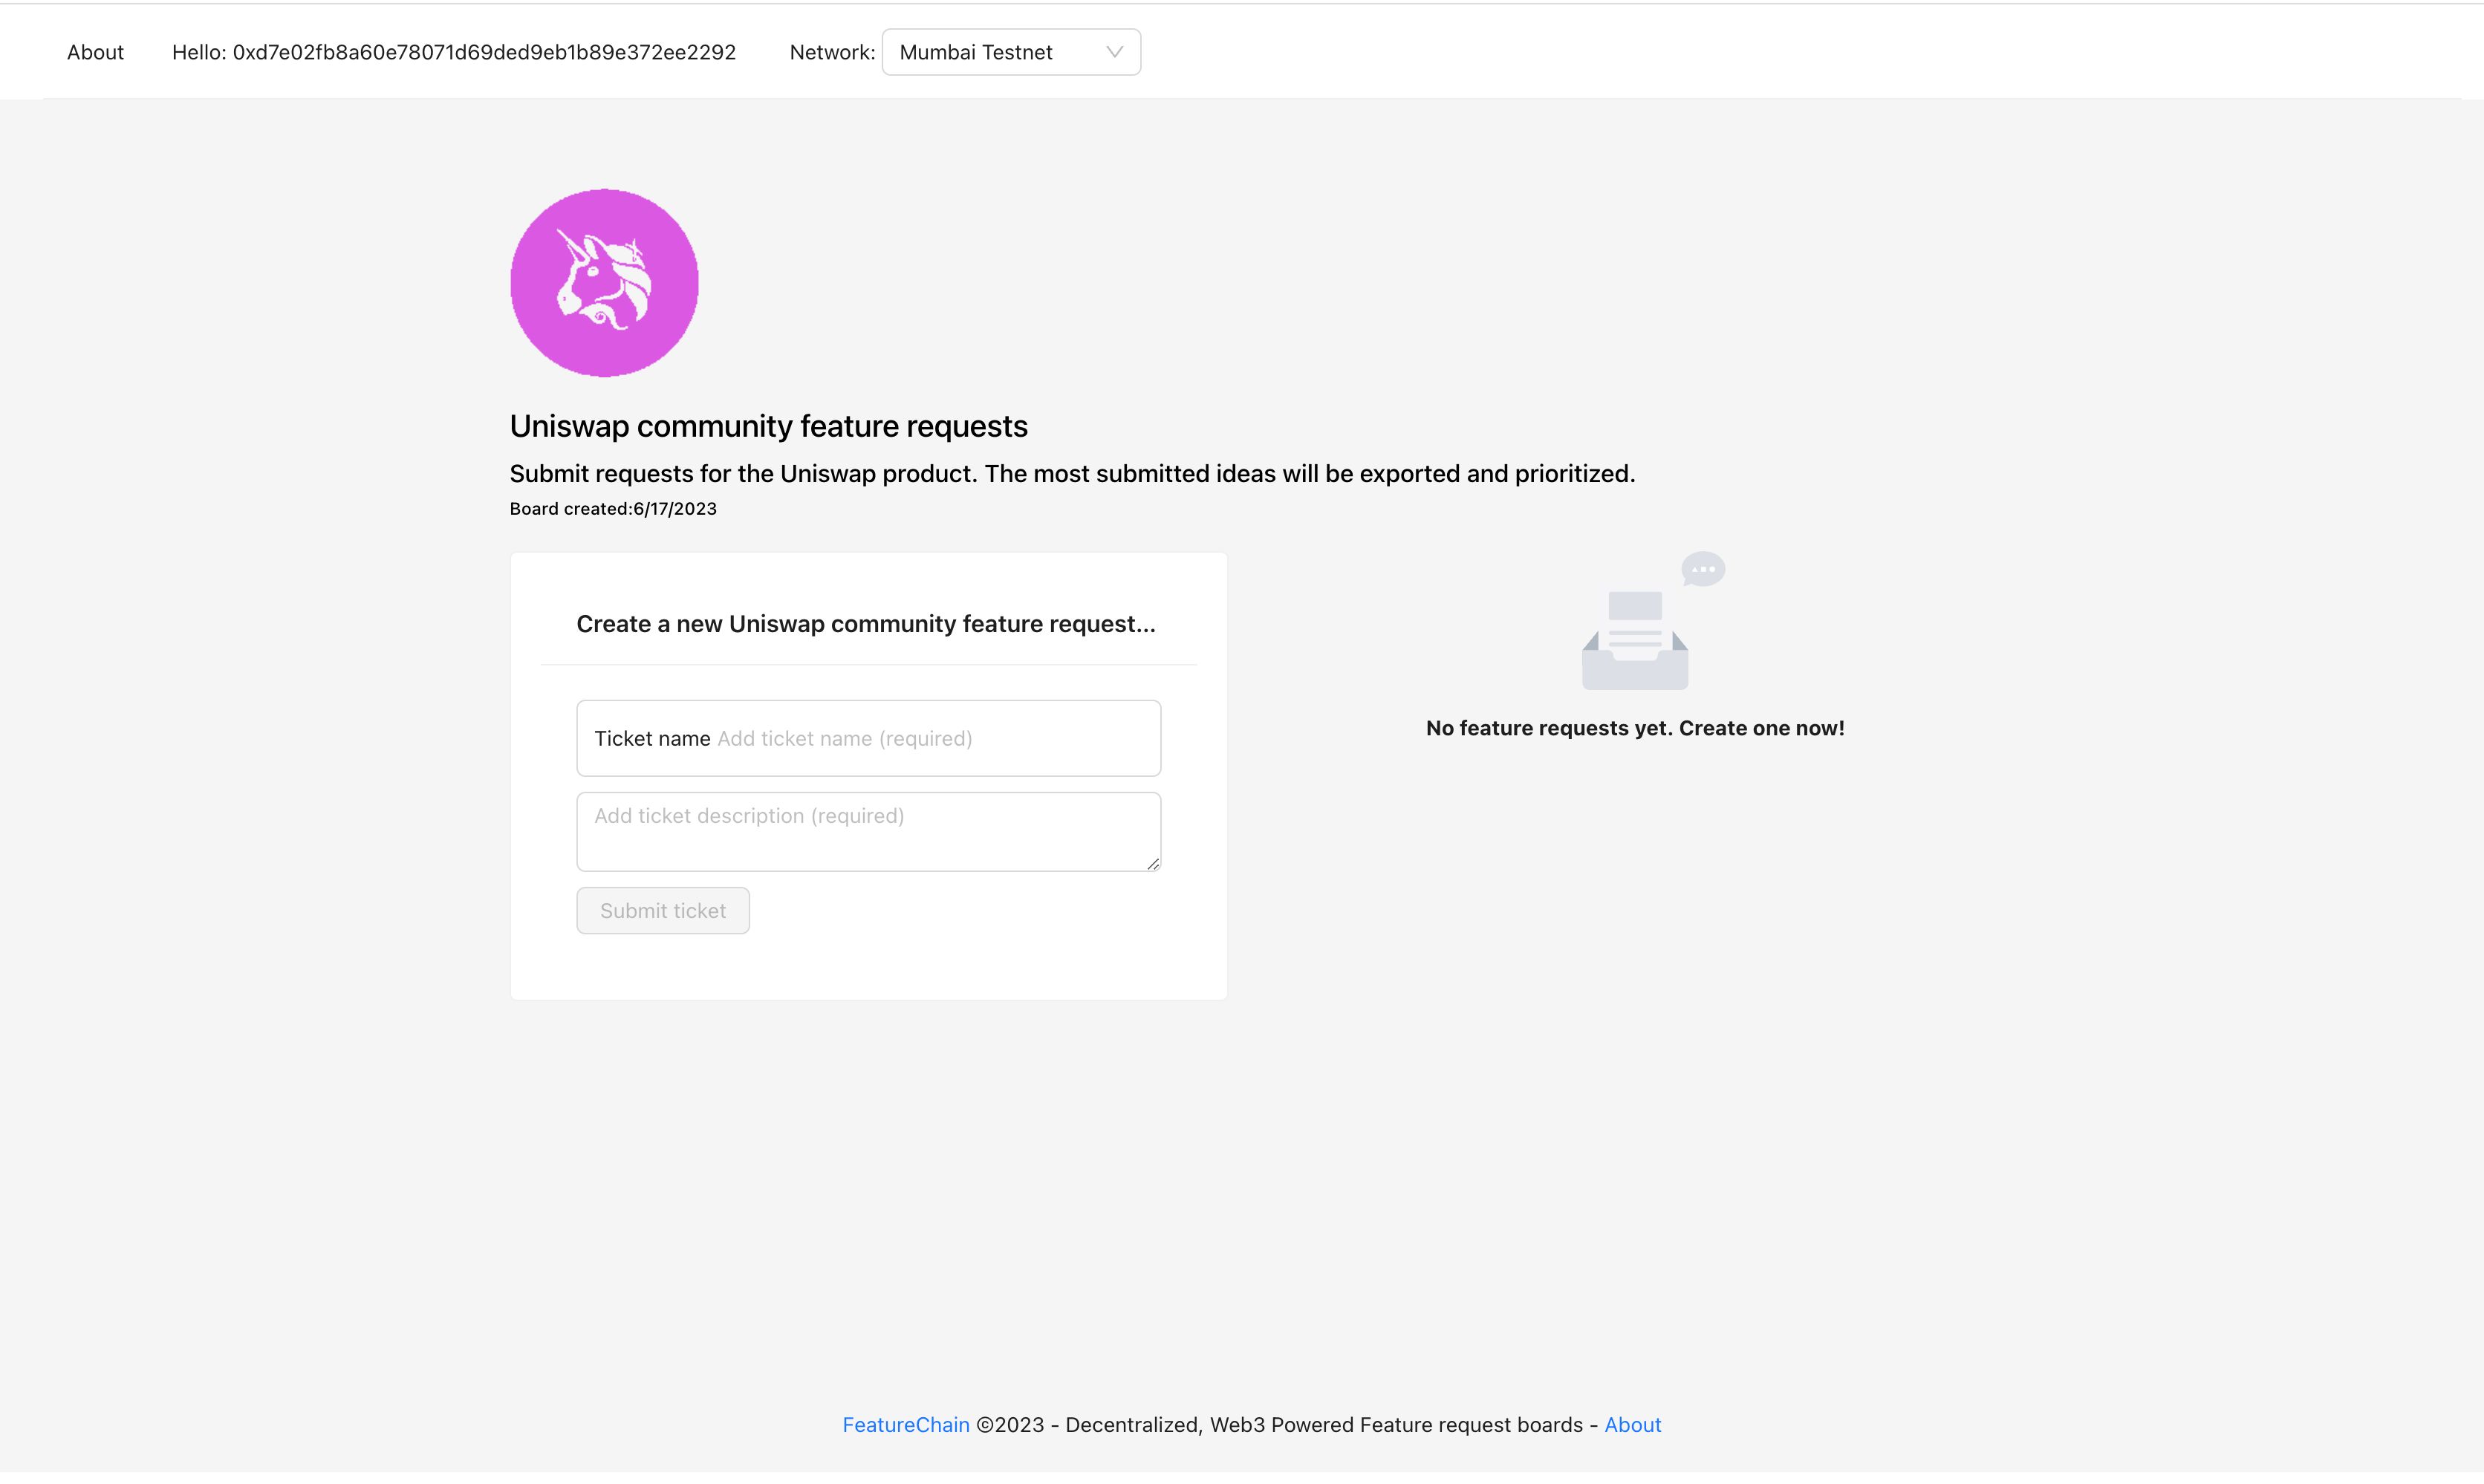Click the Uniswap unicorn logo

click(604, 283)
